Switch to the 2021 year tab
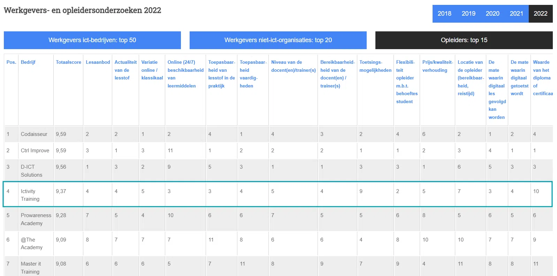 517,14
